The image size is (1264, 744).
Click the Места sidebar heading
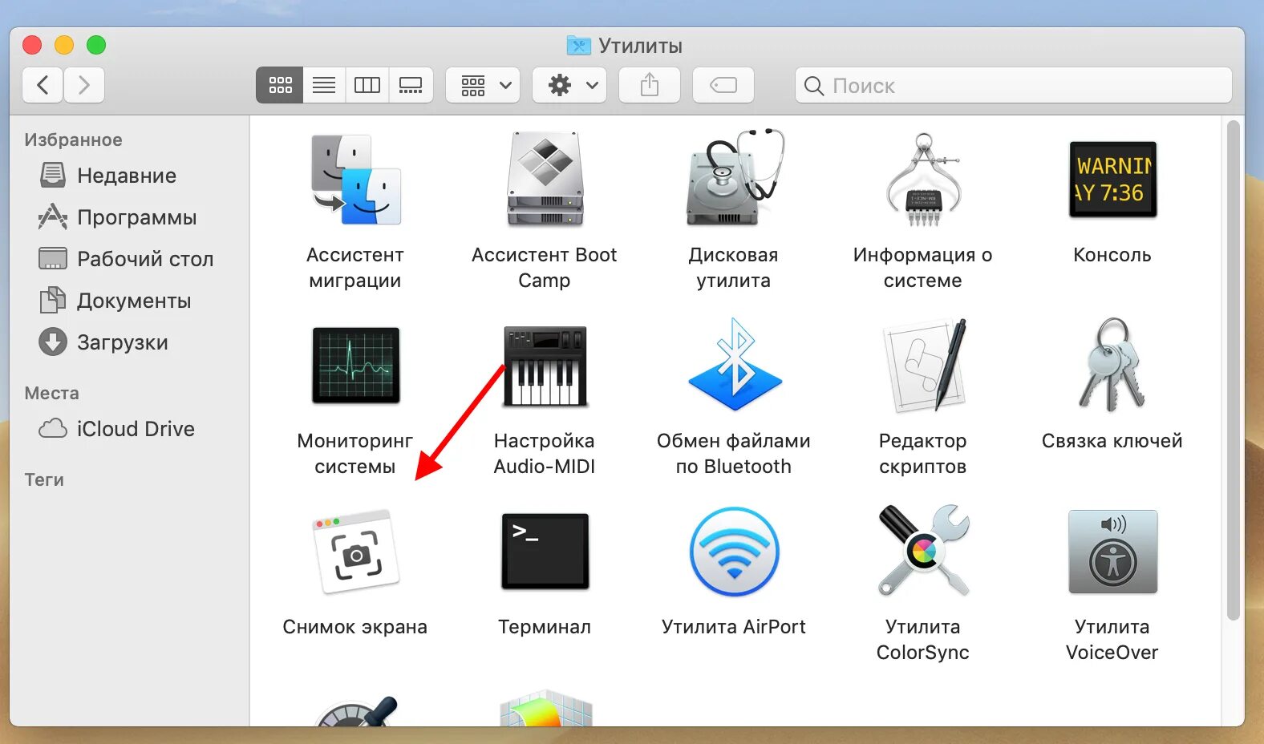coord(51,393)
